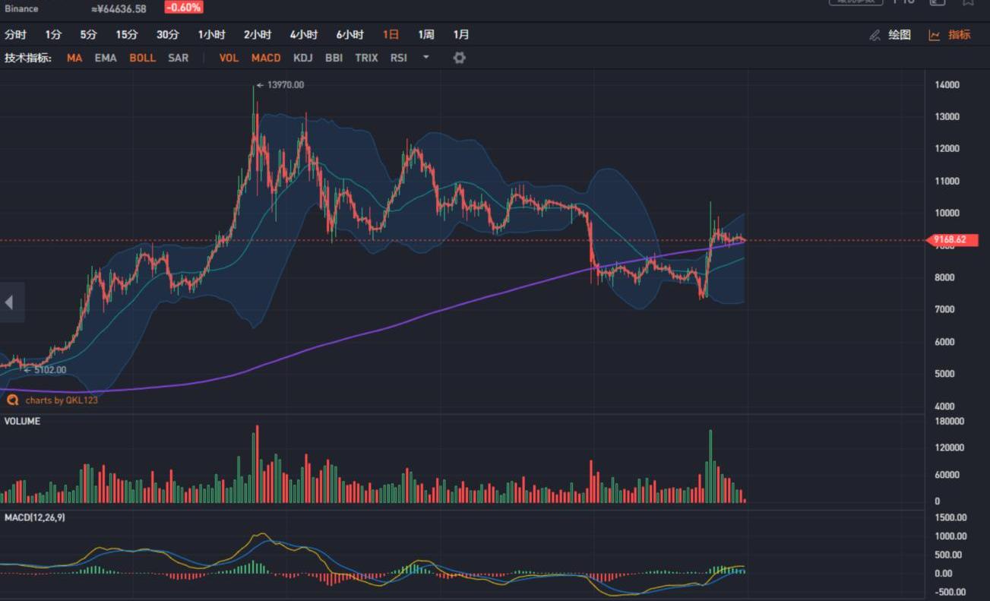This screenshot has height=601, width=990.
Task: Hide the VOL sub-chart
Action: point(229,58)
